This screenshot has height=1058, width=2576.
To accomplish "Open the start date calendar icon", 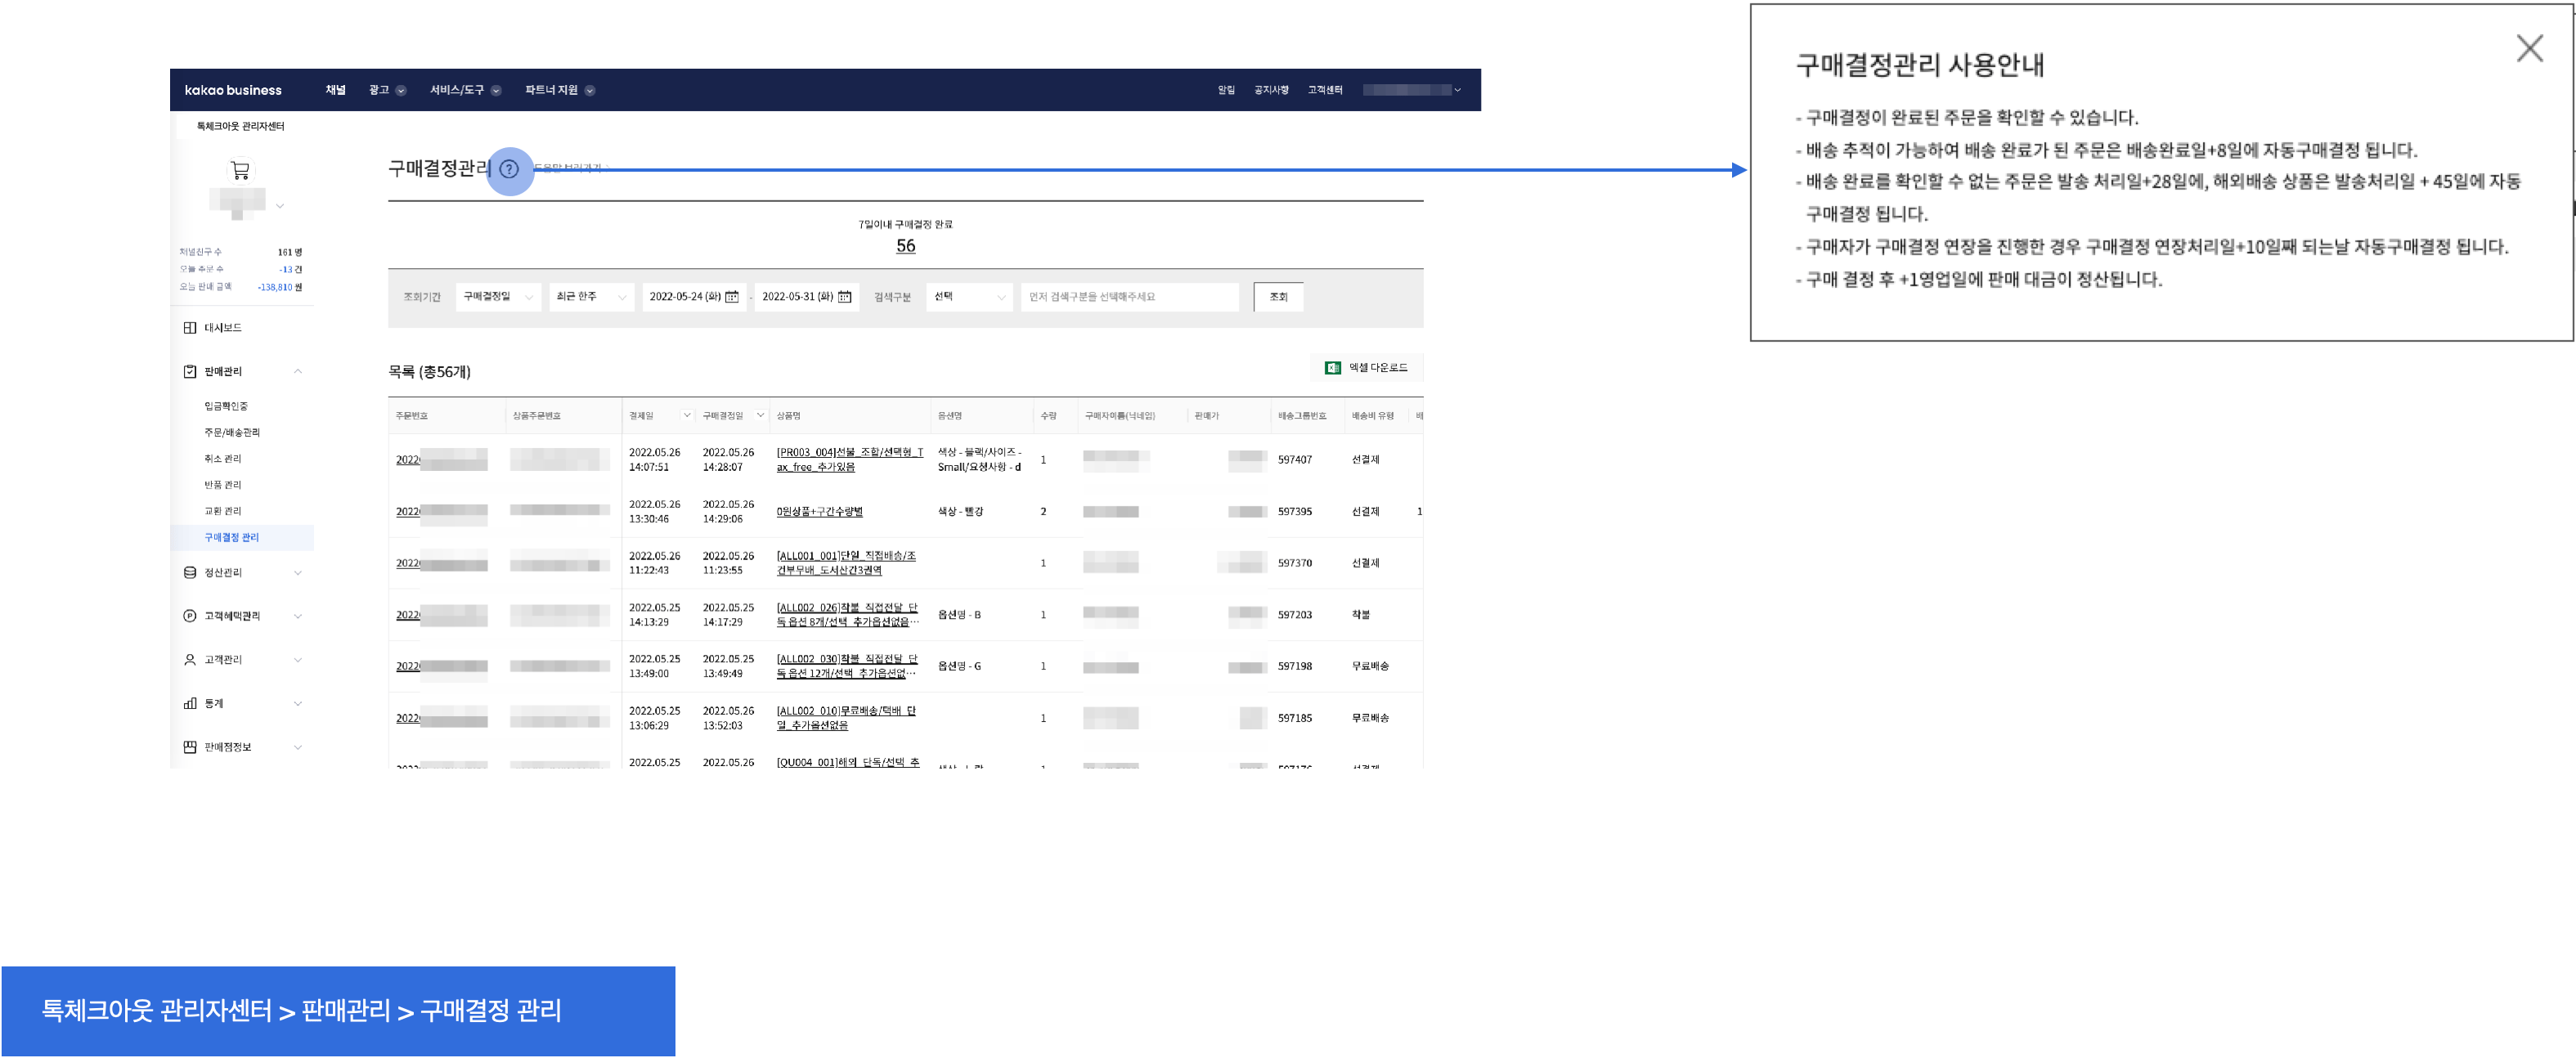I will click(732, 297).
